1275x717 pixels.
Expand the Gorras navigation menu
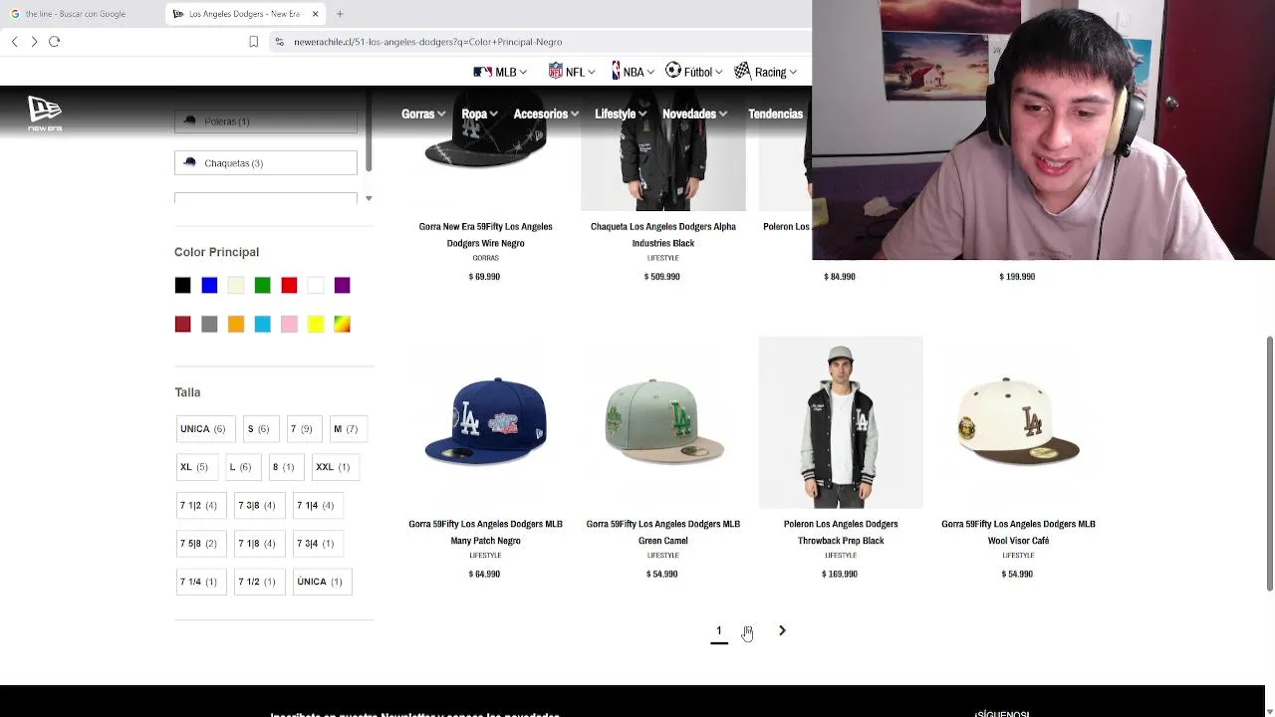(x=423, y=114)
